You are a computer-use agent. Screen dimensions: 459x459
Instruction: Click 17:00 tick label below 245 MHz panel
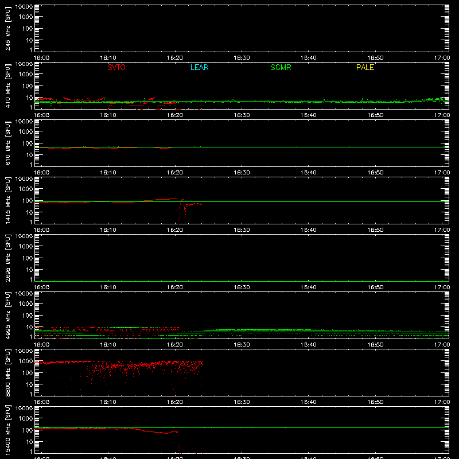[x=442, y=58]
